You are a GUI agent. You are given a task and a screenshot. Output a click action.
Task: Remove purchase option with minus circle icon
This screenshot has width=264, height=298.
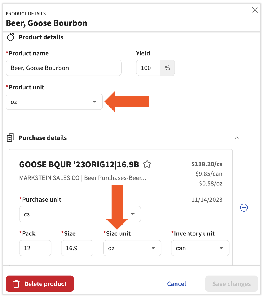click(x=244, y=208)
